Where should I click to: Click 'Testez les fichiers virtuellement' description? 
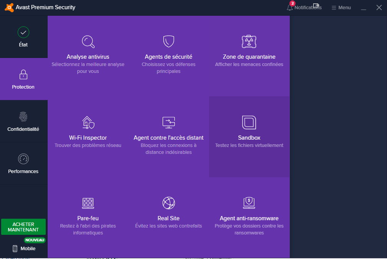(249, 145)
